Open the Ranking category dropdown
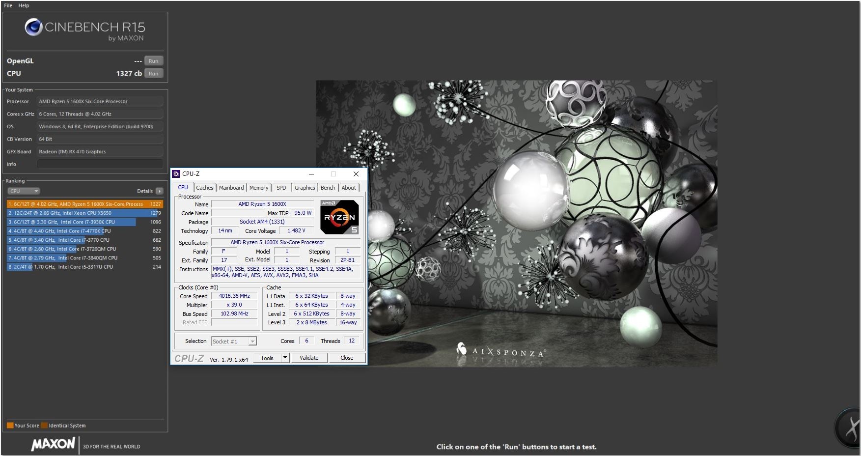The image size is (861, 456). [x=23, y=191]
